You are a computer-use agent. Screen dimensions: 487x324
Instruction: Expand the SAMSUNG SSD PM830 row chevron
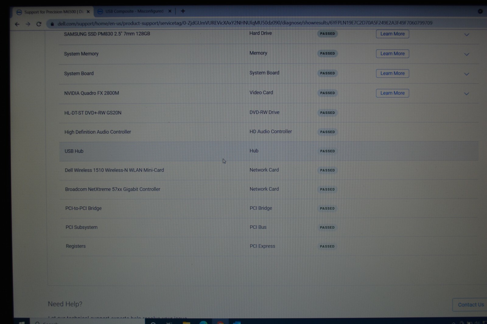tap(466, 35)
